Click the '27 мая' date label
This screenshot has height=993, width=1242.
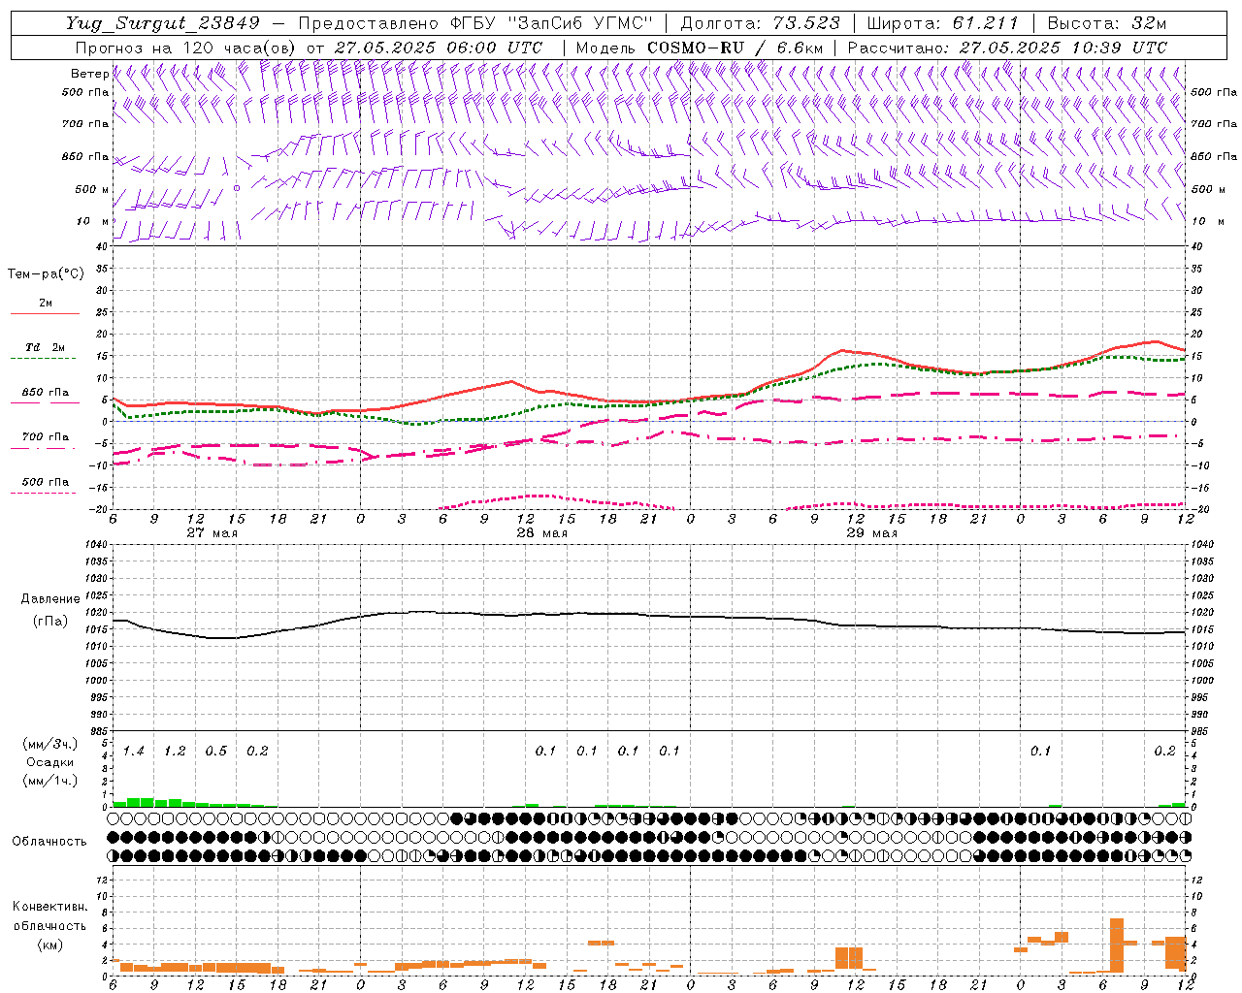pyautogui.click(x=212, y=533)
